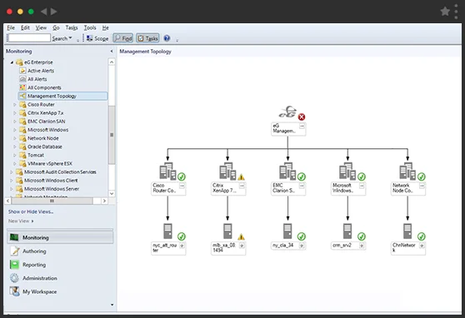Screen dimensions: 465x318
Task: Expand the Cisco Router folder
Action: tap(15, 105)
